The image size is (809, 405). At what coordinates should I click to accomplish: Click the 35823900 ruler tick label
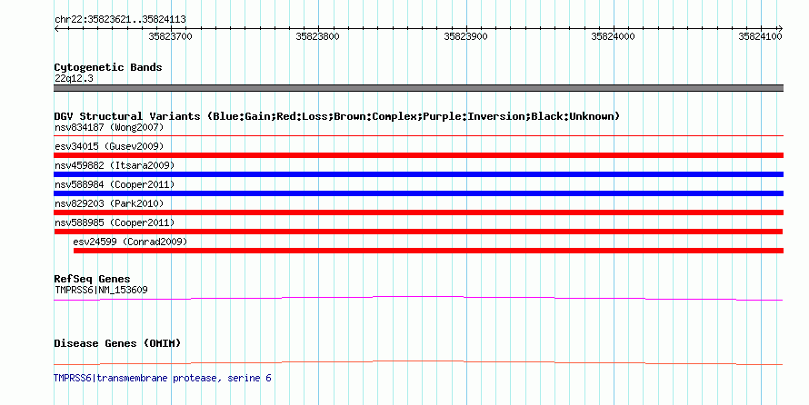(465, 36)
